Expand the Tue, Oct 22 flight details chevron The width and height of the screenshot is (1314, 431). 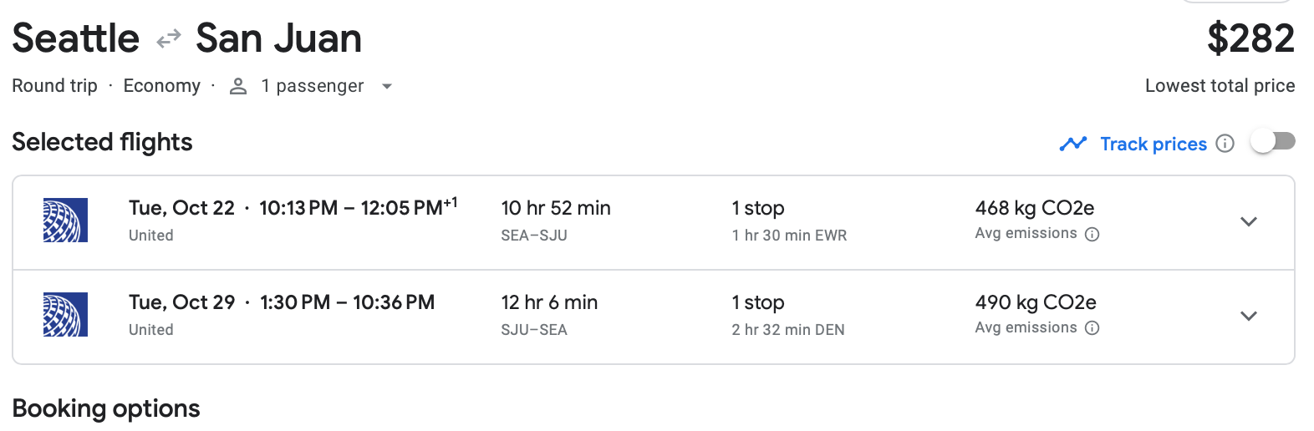click(1249, 221)
